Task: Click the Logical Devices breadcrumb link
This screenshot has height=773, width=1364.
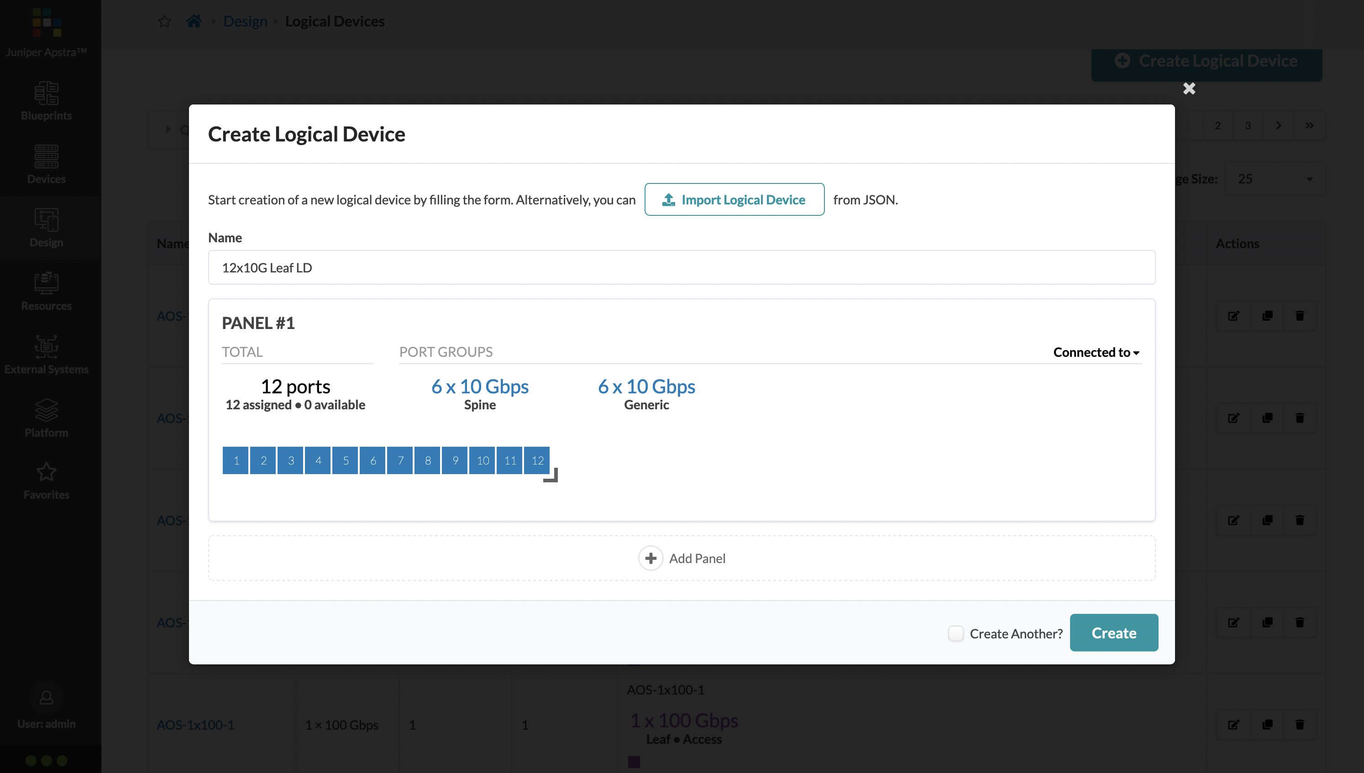Action: (x=336, y=21)
